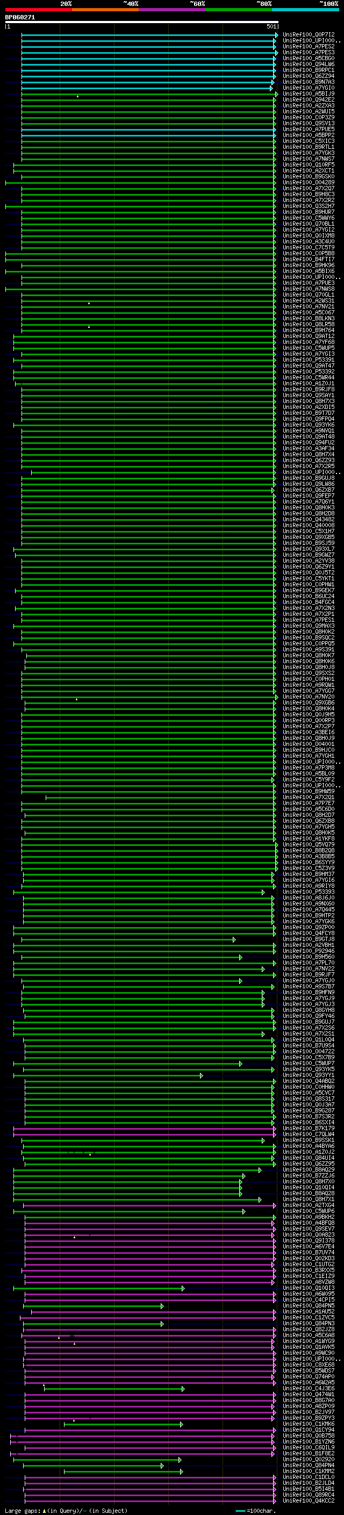Select the UniRef100_B9H8C3 label
Viewport: 344px width, 1515px height.
point(309,194)
